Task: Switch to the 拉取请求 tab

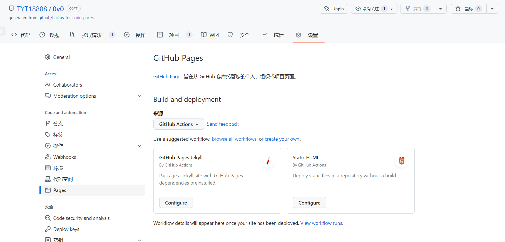Action: (91, 35)
